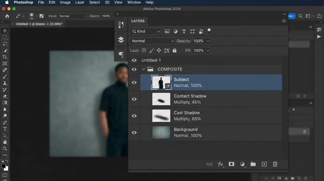This screenshot has width=324, height=181.
Task: Open the Fill slider dropdown
Action: pyautogui.click(x=208, y=50)
